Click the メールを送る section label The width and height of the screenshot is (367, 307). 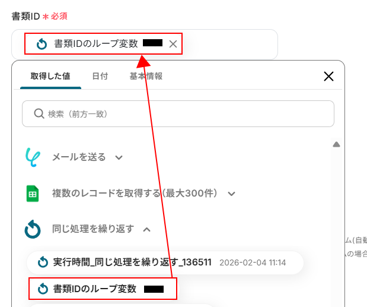coord(79,157)
